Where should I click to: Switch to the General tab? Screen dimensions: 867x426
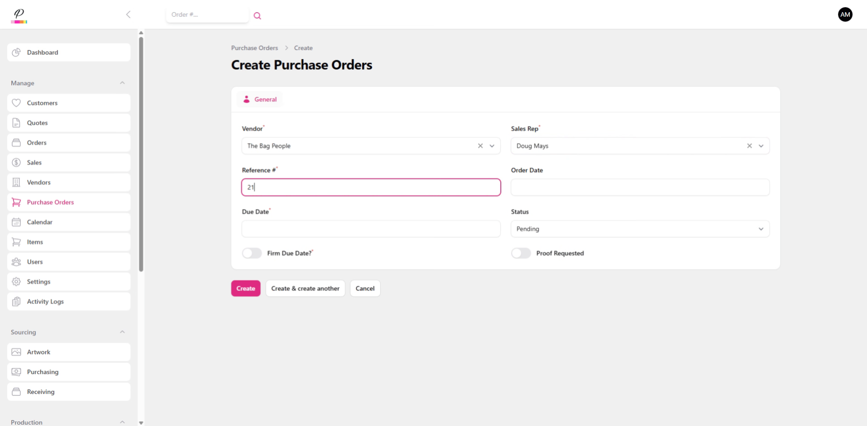(260, 99)
